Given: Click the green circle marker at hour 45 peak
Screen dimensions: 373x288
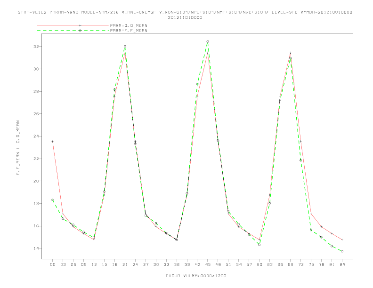Looking at the screenshot, I should (x=208, y=41).
